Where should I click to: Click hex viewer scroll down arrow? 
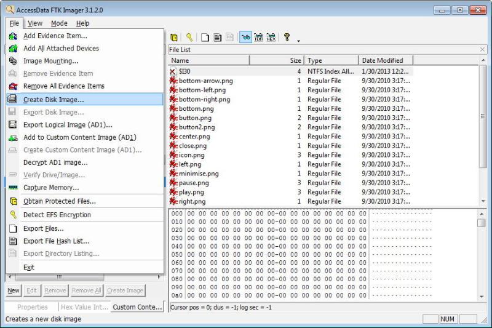click(x=482, y=296)
